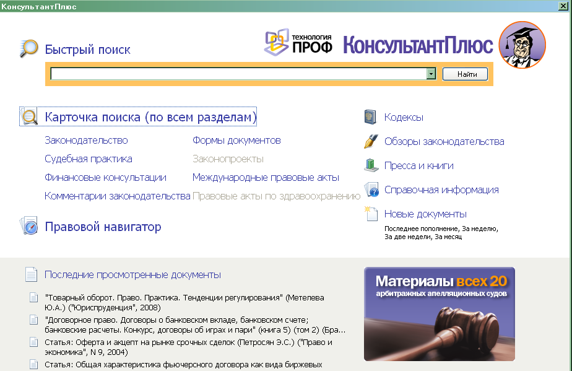Viewport: 572px width, 371px height.
Task: Select "За неделю" under new documents
Action: coord(479,229)
